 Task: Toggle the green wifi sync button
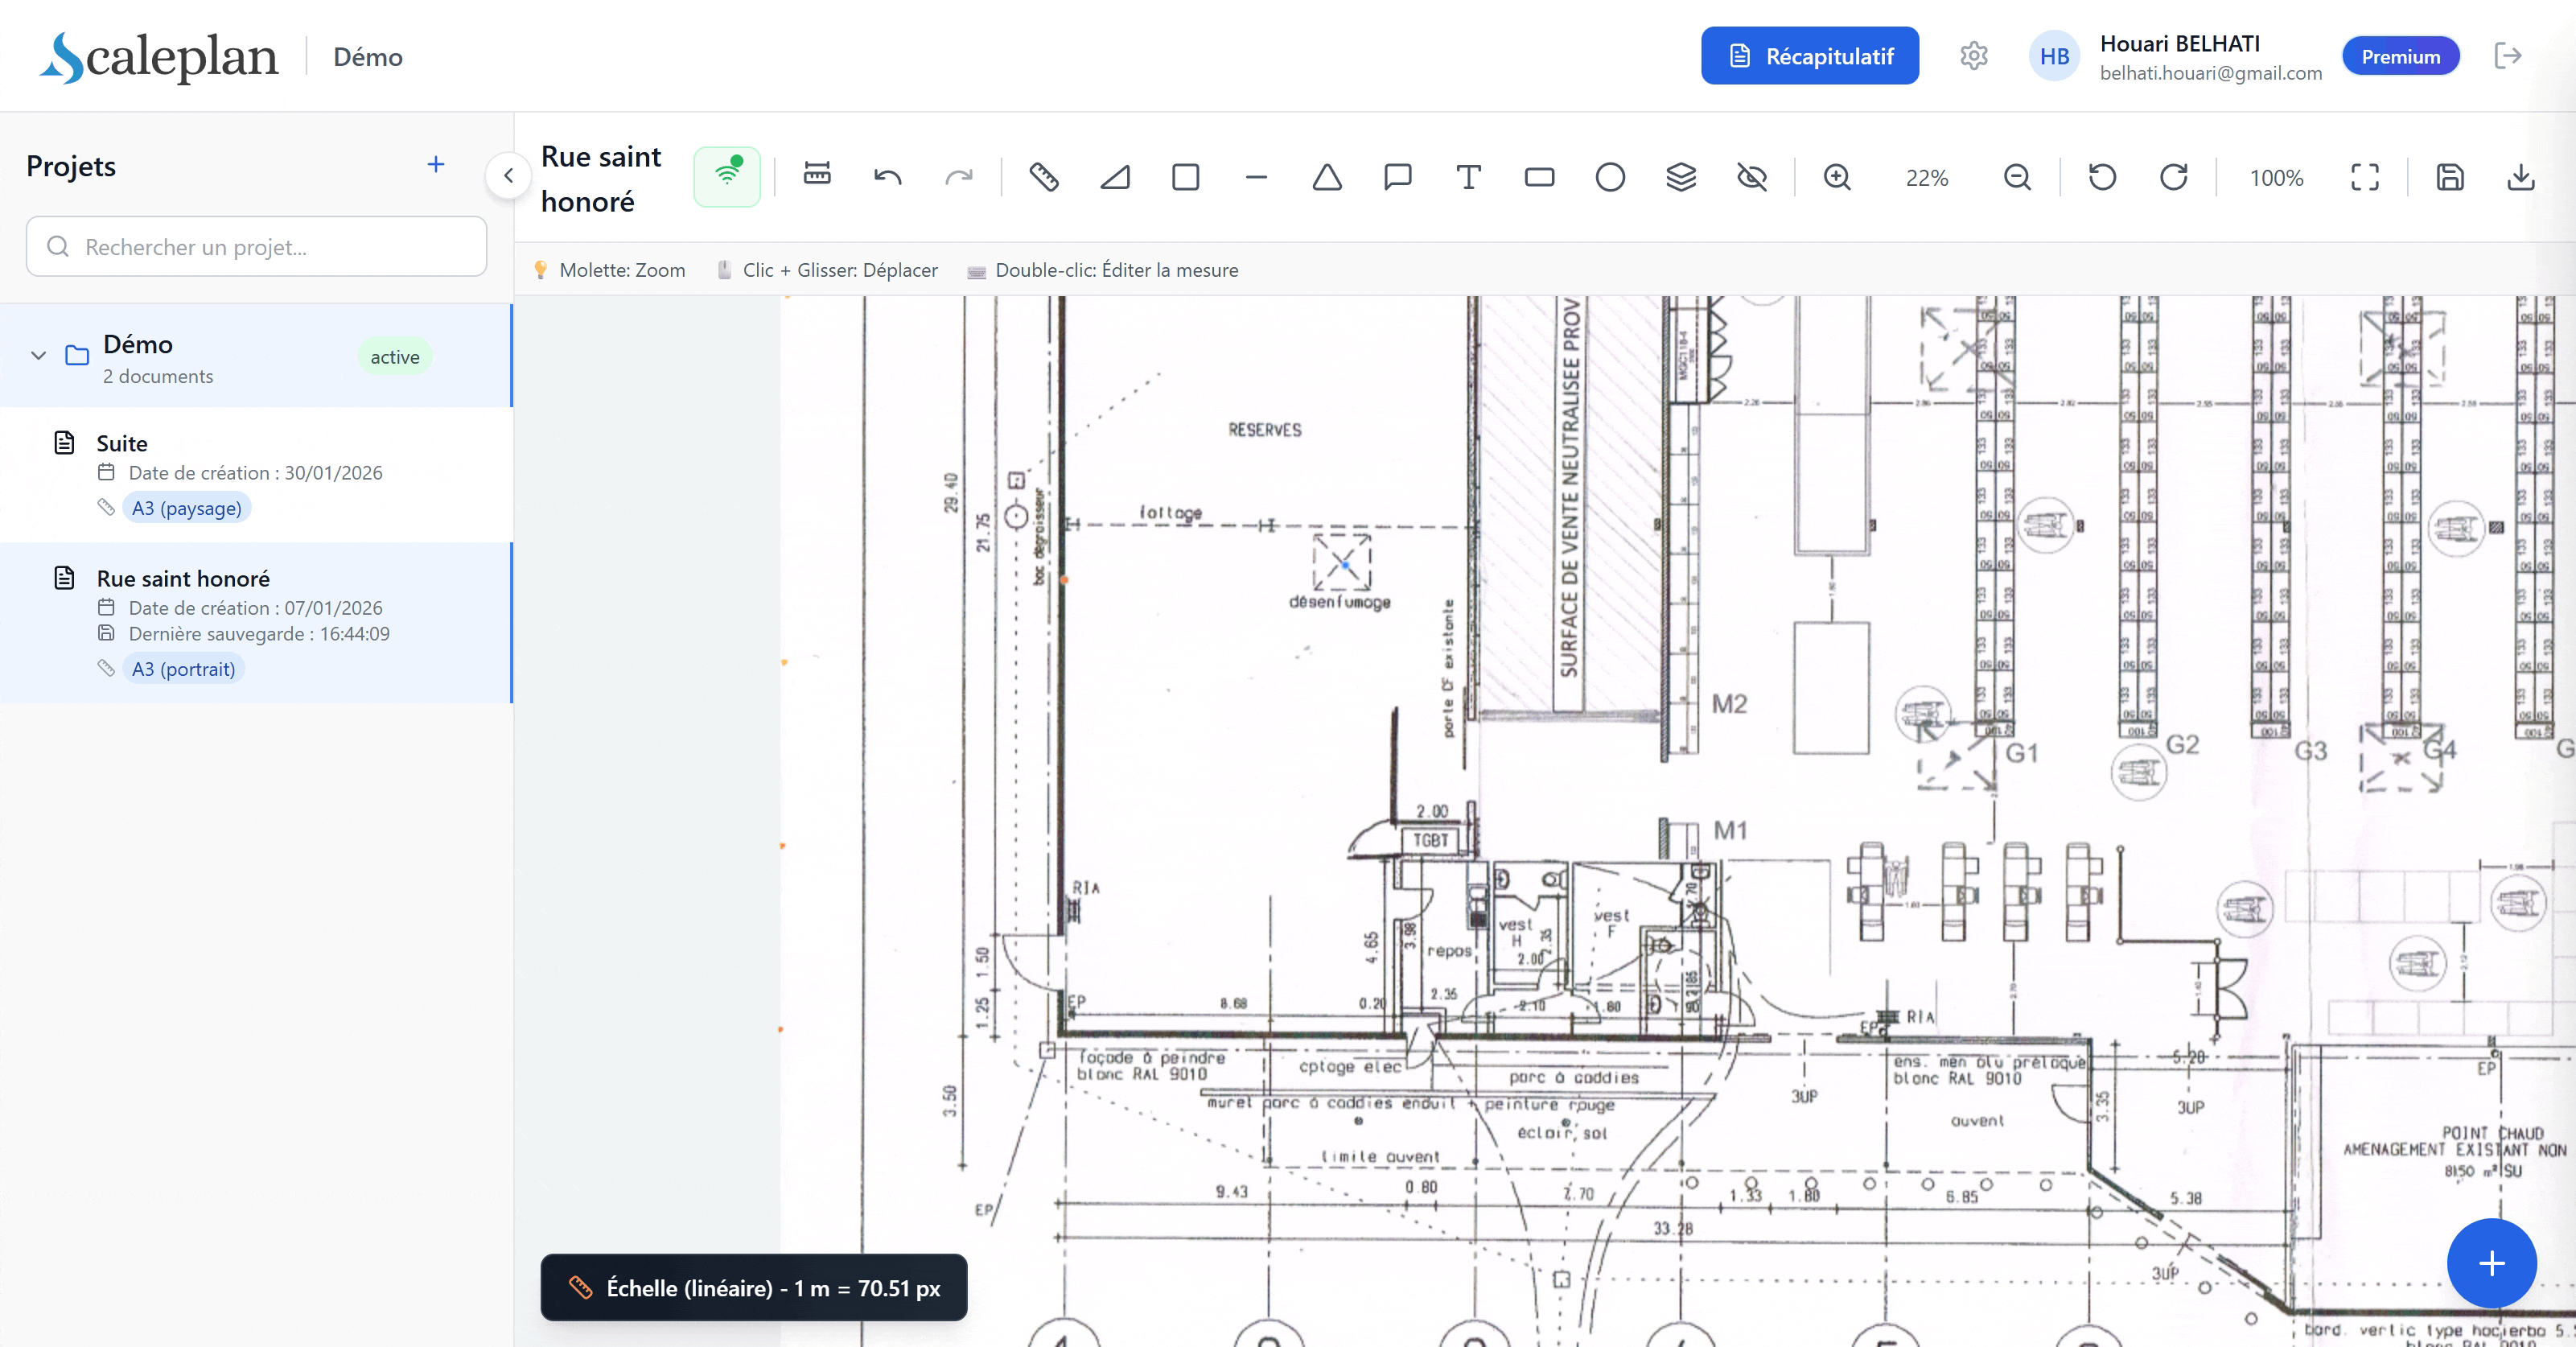(x=727, y=177)
